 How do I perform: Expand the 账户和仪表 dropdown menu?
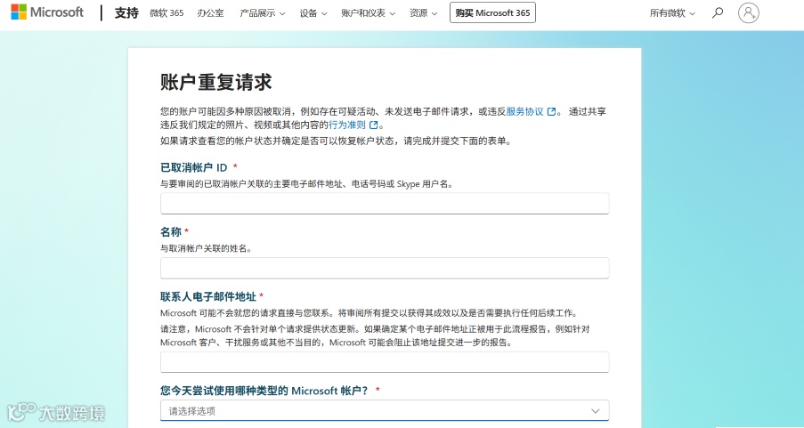click(x=368, y=12)
